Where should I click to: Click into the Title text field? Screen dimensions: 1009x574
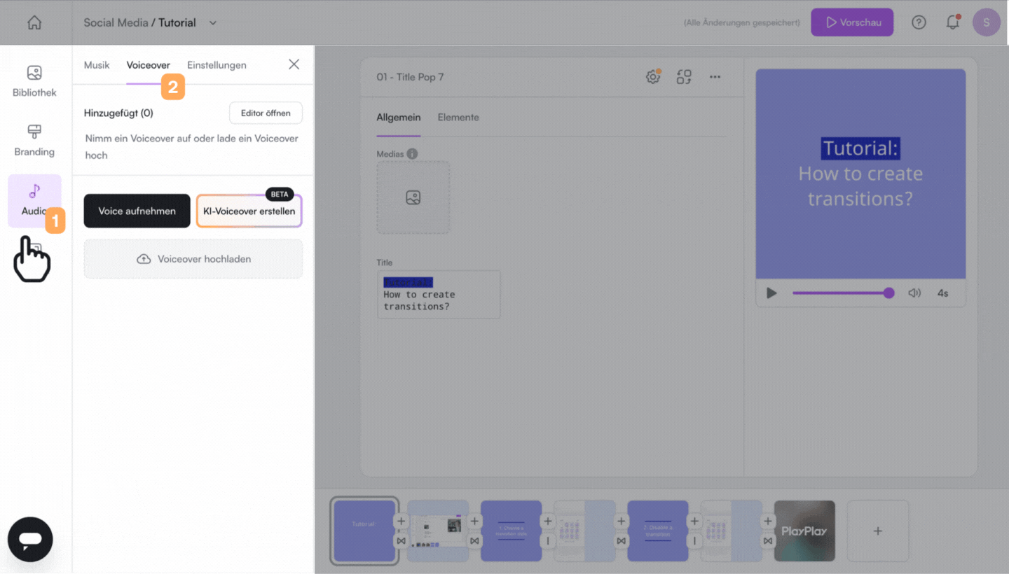coord(439,295)
